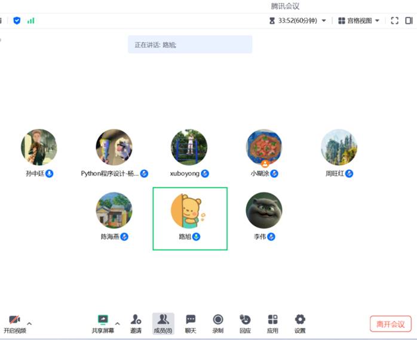Check the green network signal indicator
The image size is (417, 340).
[30, 20]
